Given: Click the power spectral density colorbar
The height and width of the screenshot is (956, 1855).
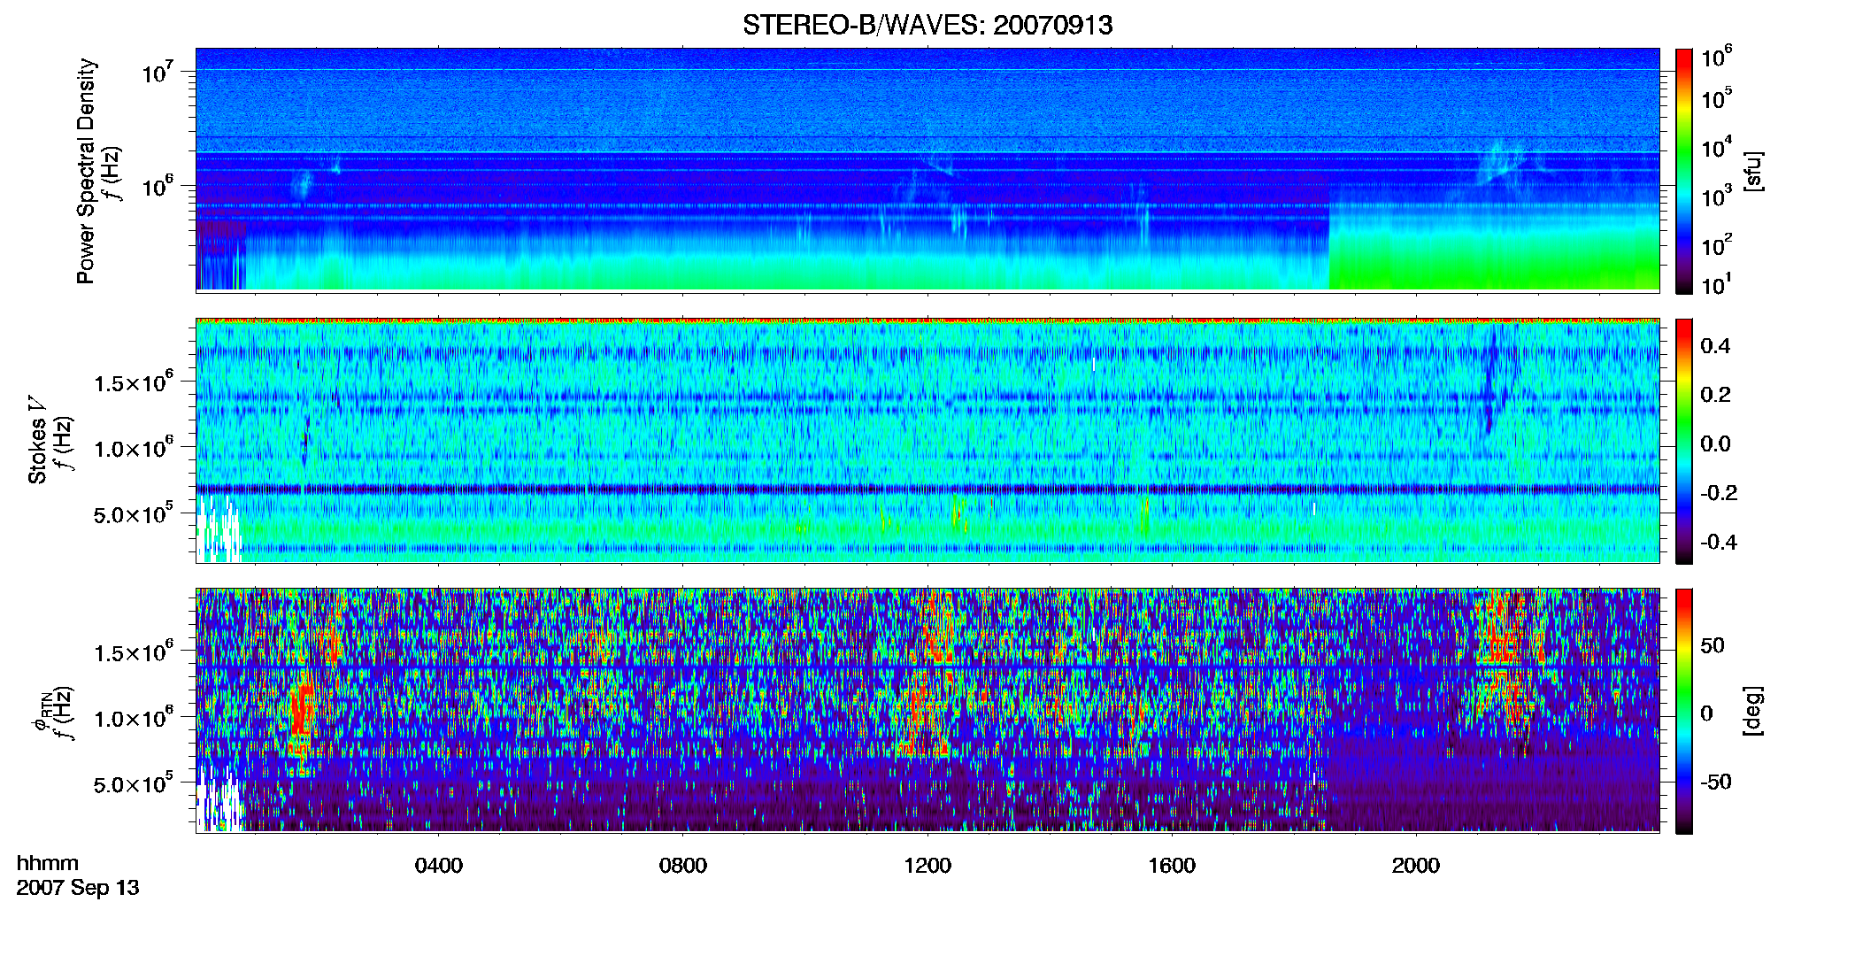Looking at the screenshot, I should (1684, 171).
